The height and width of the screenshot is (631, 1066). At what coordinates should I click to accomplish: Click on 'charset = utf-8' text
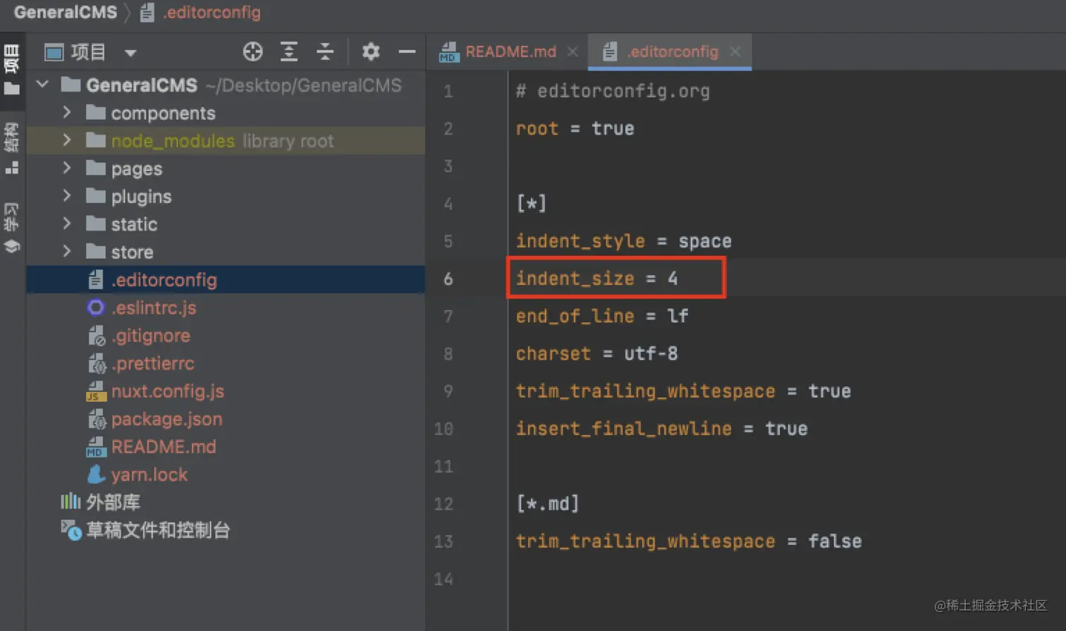pos(596,353)
